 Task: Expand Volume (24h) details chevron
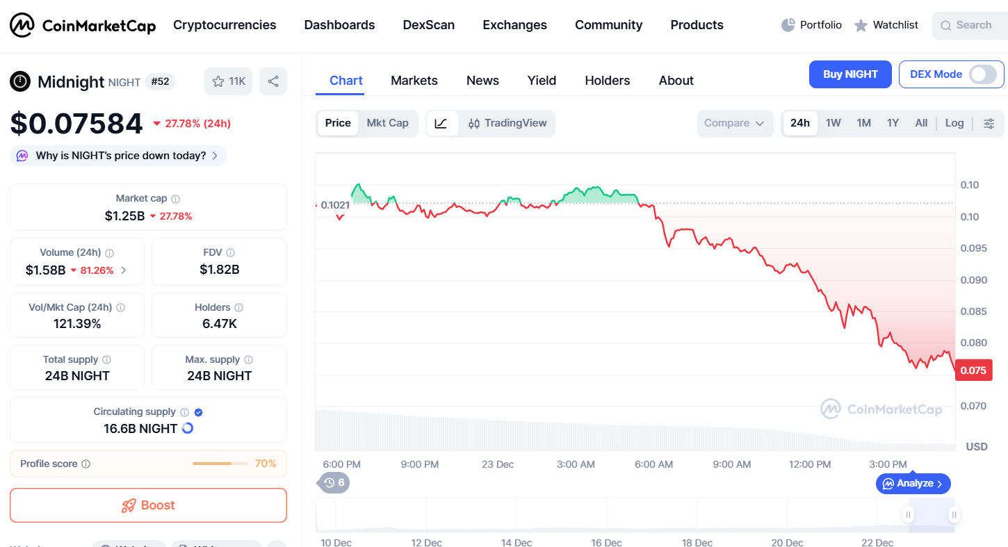click(x=124, y=270)
